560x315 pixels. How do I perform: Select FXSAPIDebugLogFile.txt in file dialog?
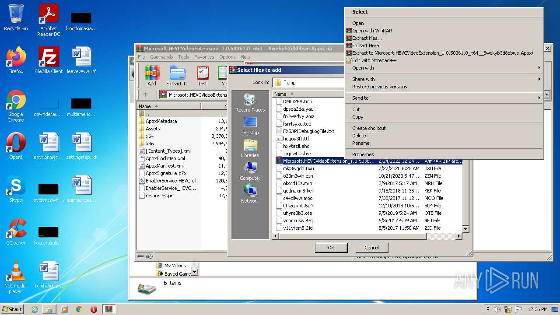coord(308,131)
